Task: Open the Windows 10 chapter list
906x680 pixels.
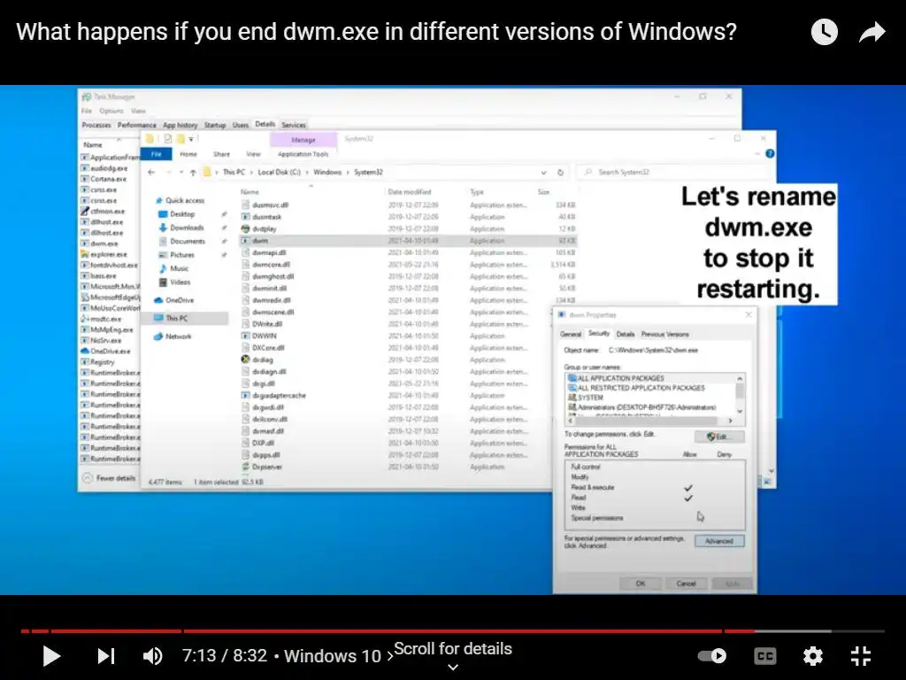Action: 337,656
